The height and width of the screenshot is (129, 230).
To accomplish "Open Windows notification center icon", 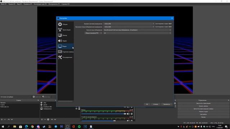I will coord(226,126).
